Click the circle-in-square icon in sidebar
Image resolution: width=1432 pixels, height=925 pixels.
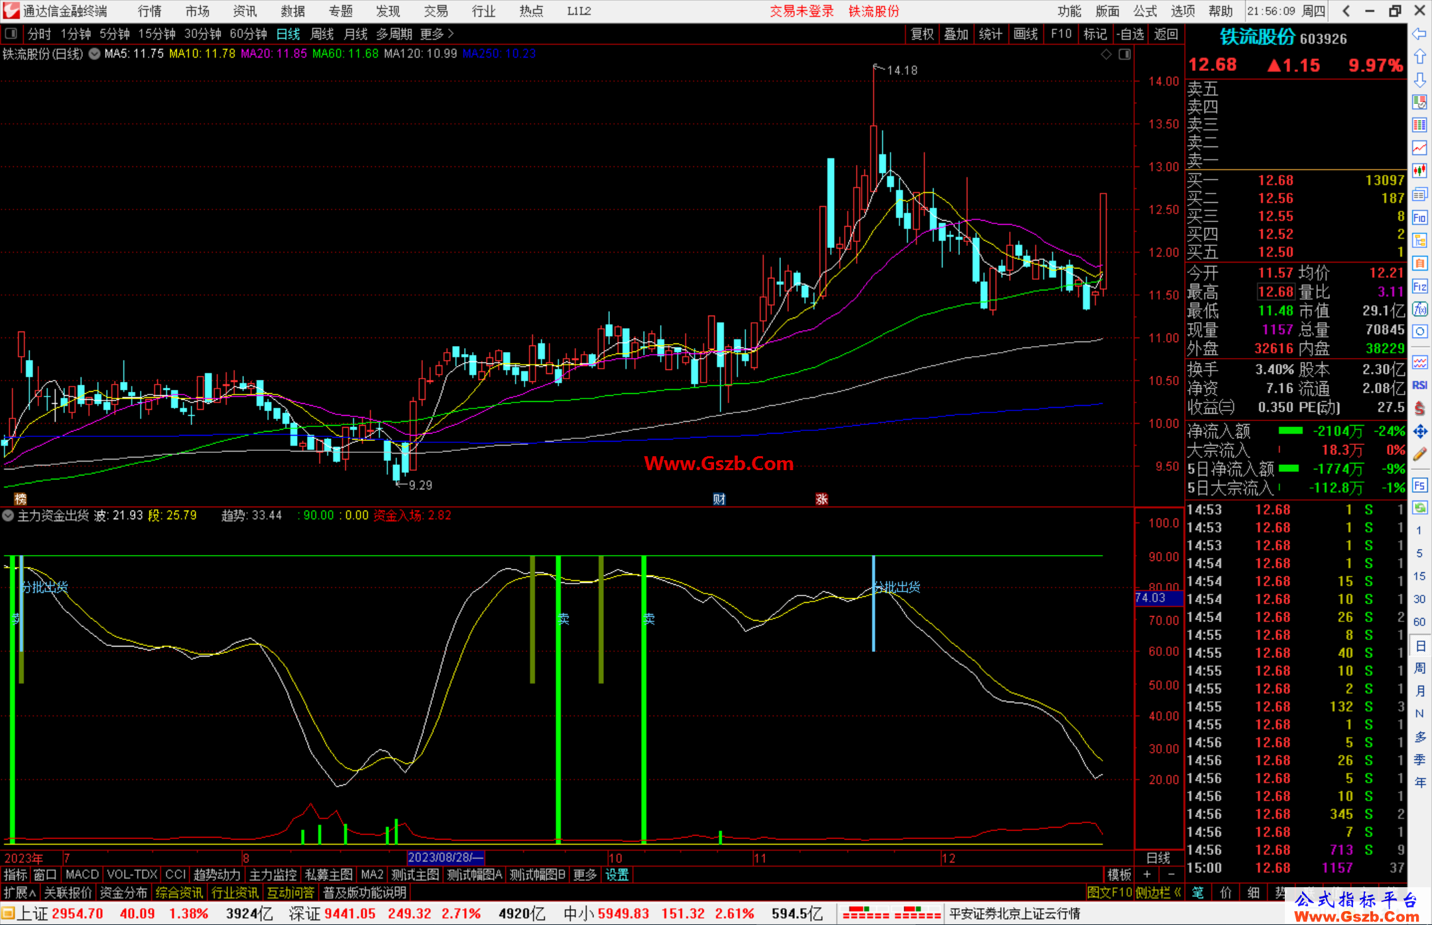tap(1419, 332)
